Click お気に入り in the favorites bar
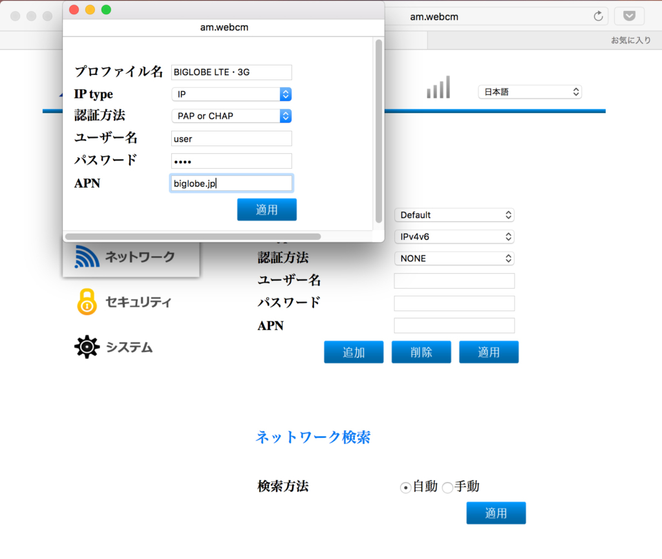 [631, 40]
